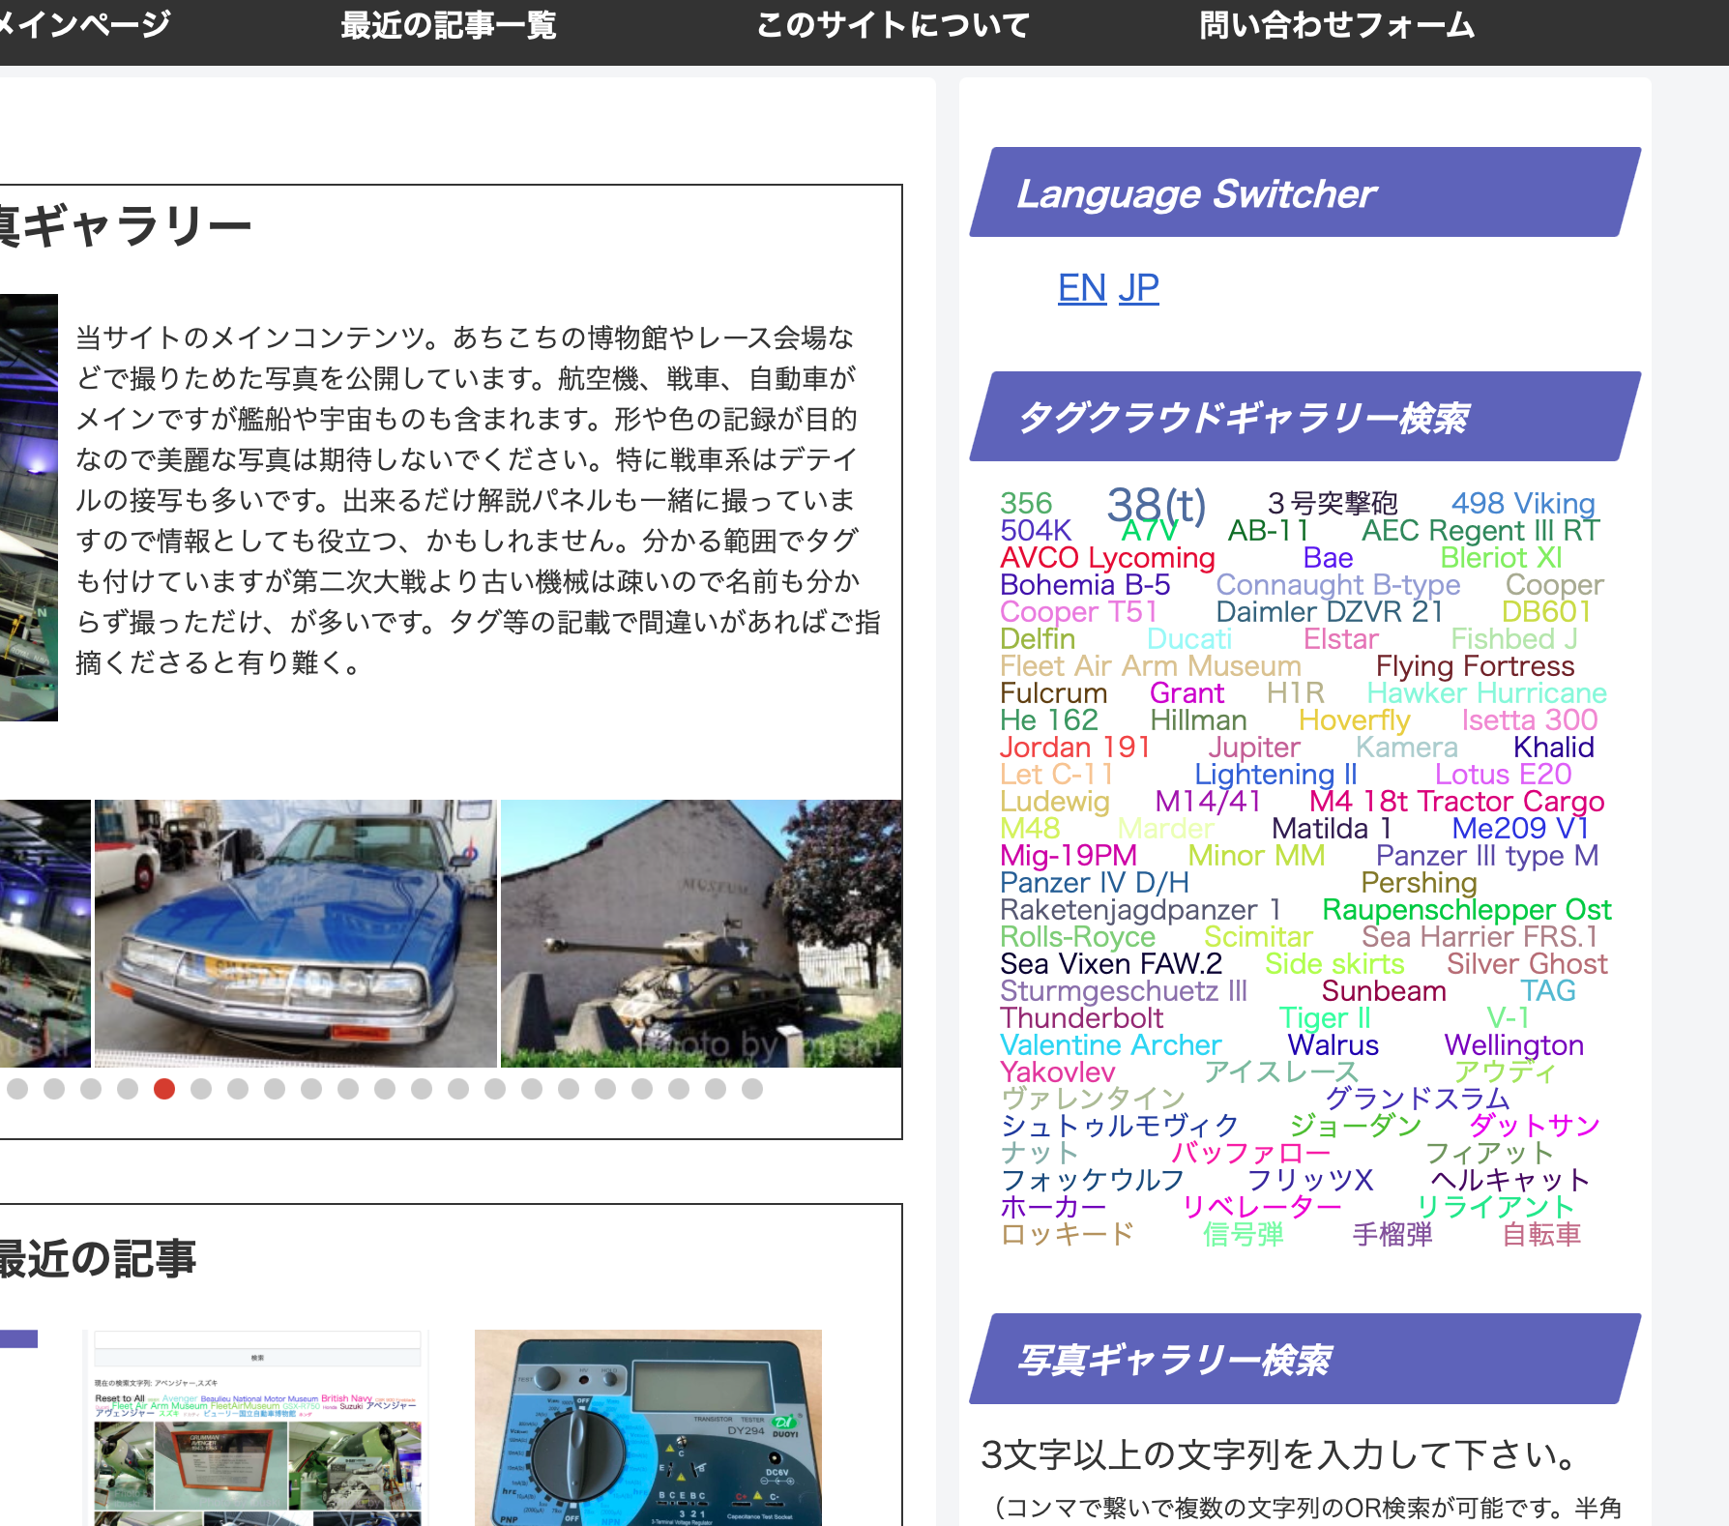This screenshot has height=1526, width=1729.
Task: Open the 498 Viking tag
Action: coord(1522,504)
